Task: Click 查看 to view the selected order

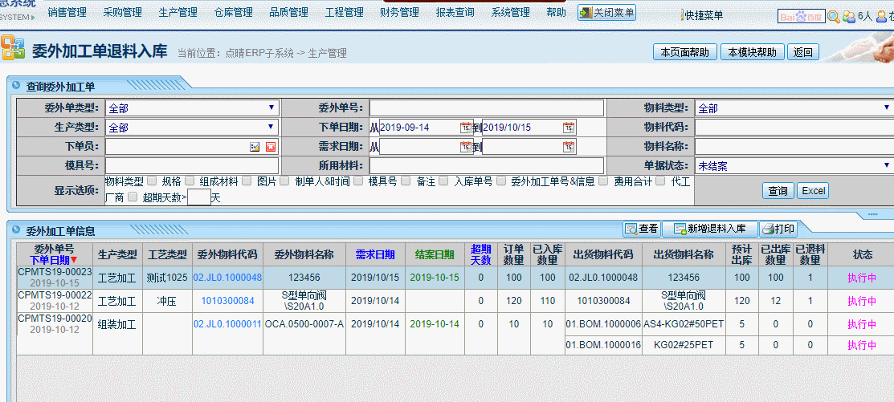Action: coord(642,229)
